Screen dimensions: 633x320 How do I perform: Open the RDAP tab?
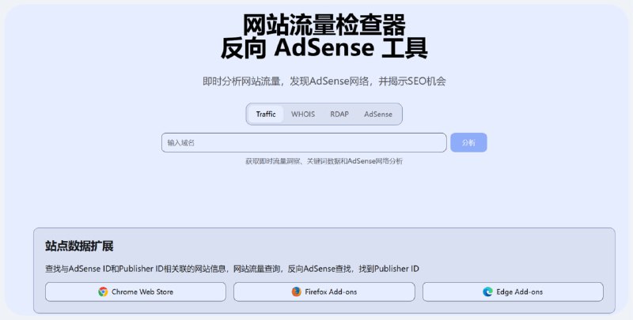339,114
